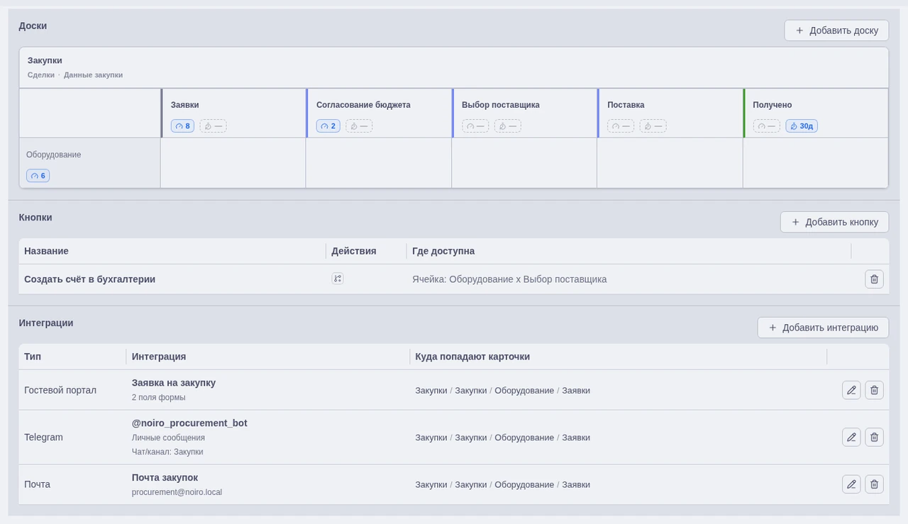The image size is (908, 524).
Task: Click the Добавить кнопку button
Action: [x=834, y=222]
